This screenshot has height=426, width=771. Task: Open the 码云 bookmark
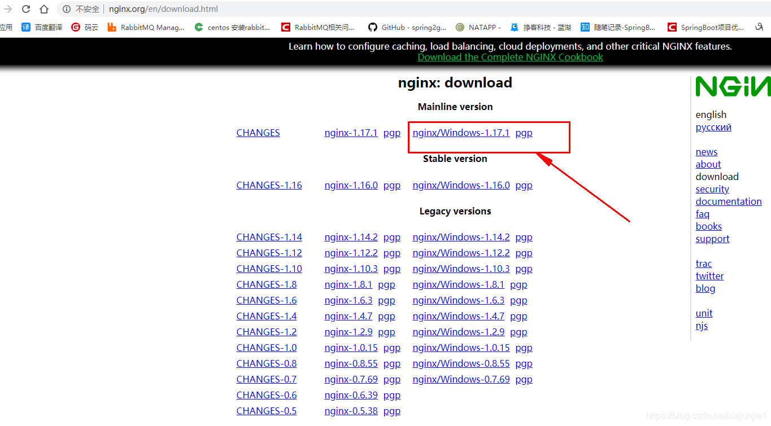click(85, 27)
